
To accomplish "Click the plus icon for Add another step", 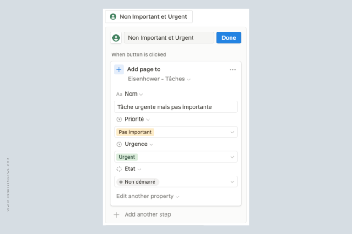I will tap(116, 215).
